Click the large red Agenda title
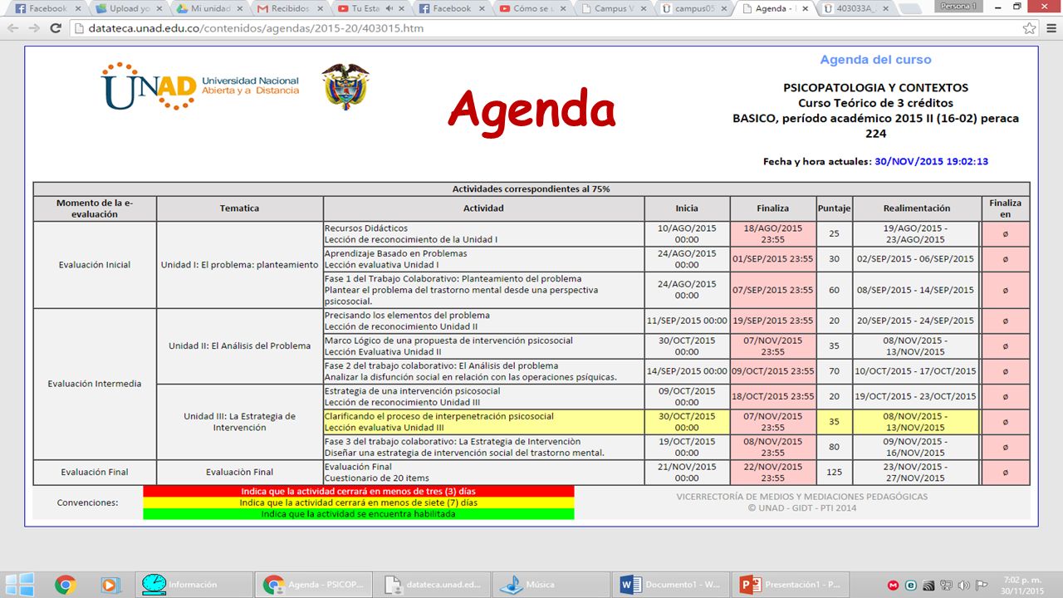This screenshot has height=598, width=1063. [x=531, y=110]
